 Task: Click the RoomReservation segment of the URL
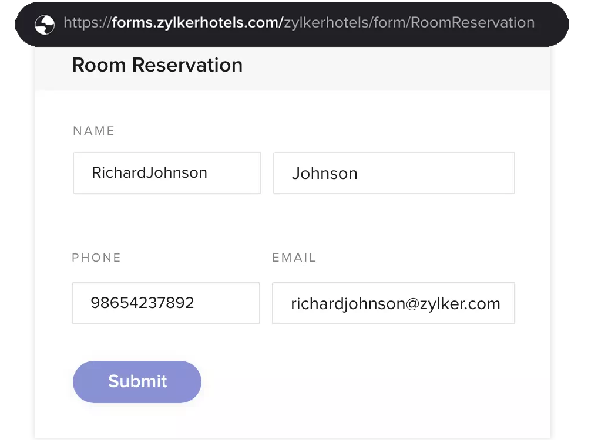[472, 23]
